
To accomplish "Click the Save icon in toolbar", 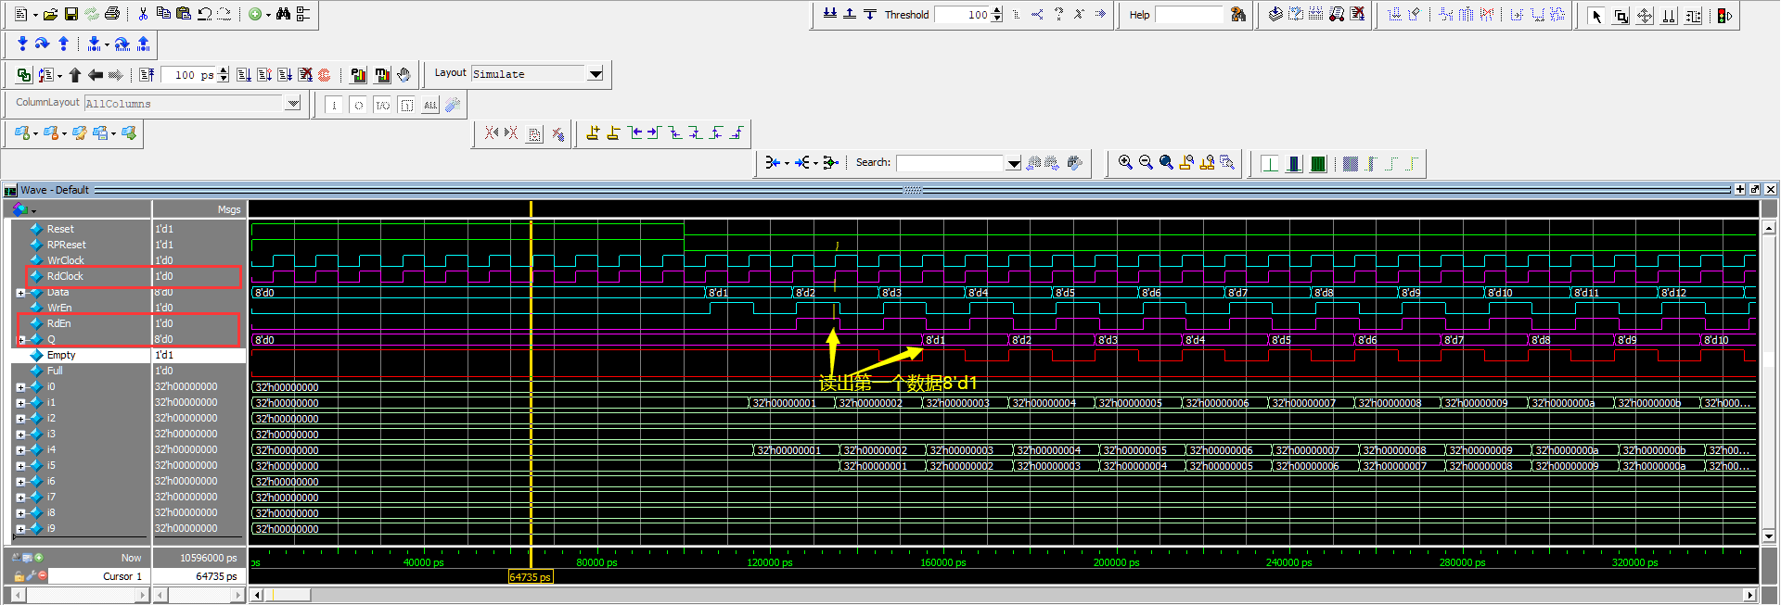I will pyautogui.click(x=70, y=14).
